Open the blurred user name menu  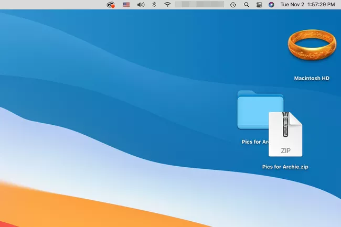(198, 4)
